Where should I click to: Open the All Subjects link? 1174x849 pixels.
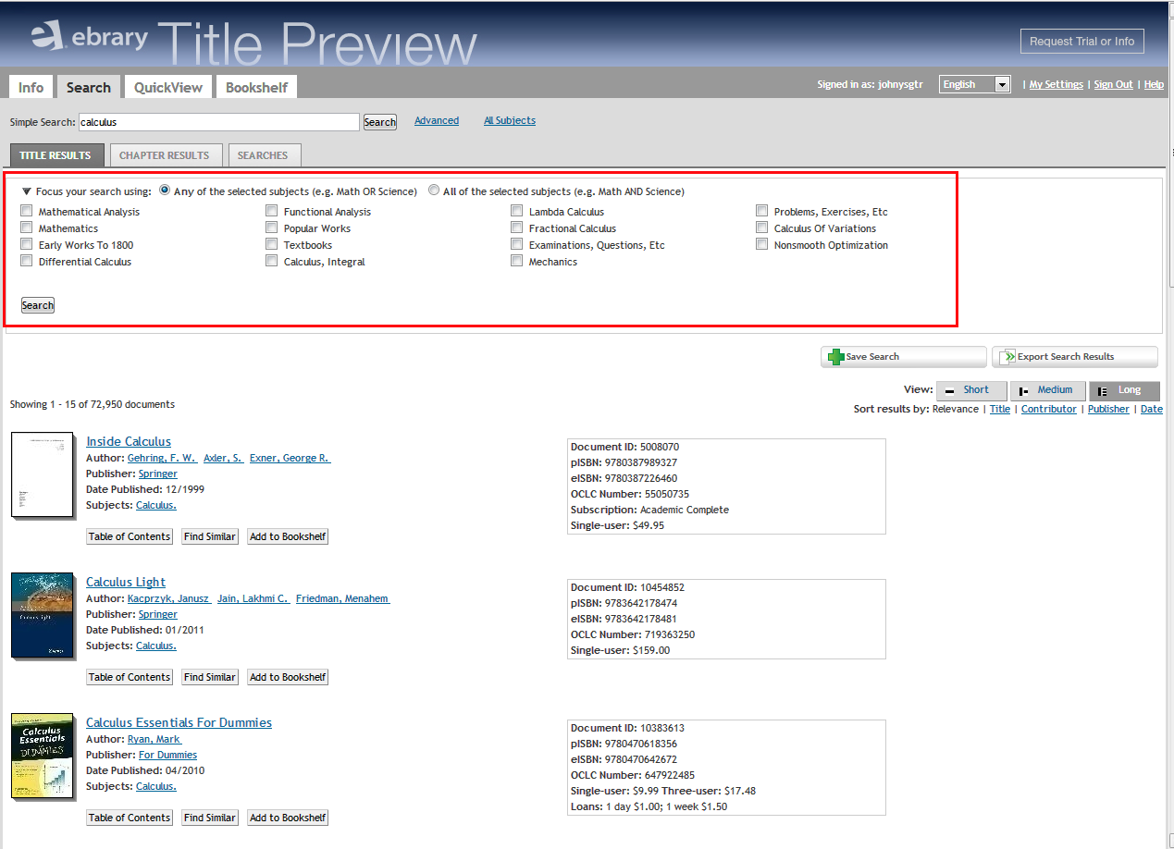(510, 120)
